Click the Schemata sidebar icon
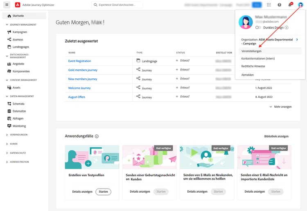Screen dimensions: 307x211 (9, 104)
